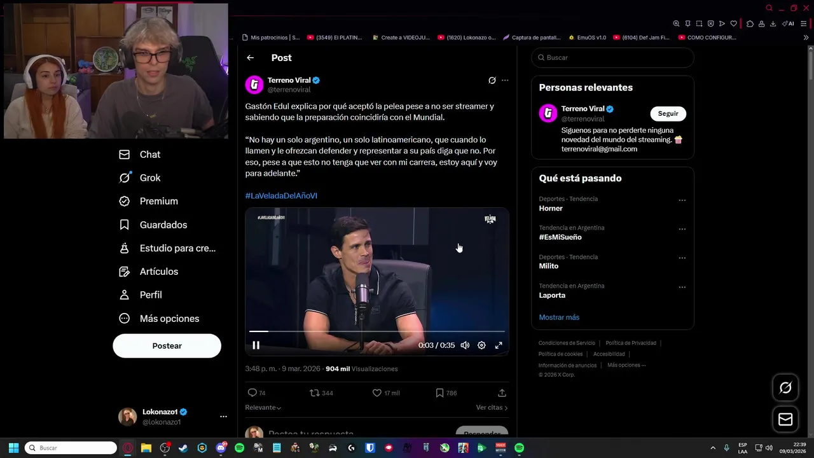The width and height of the screenshot is (814, 458).
Task: Open Estudio para creadores
Action: (167, 248)
